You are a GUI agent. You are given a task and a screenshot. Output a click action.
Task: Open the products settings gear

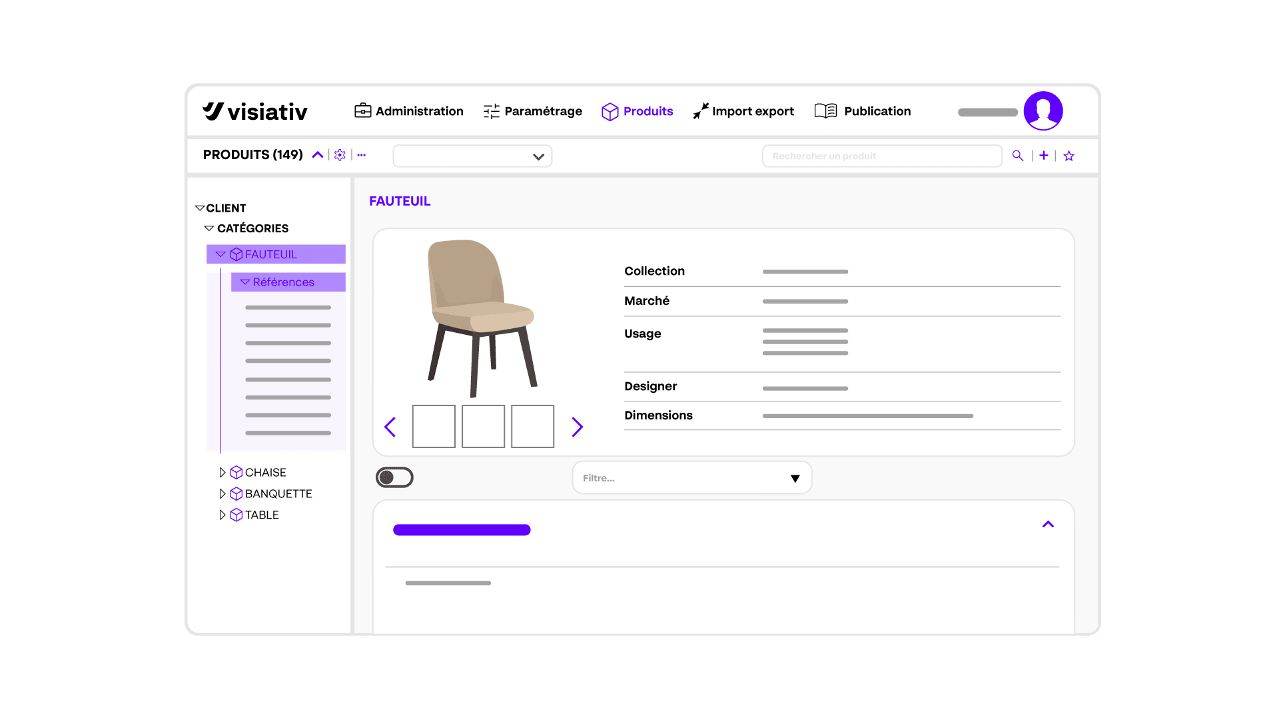(340, 155)
